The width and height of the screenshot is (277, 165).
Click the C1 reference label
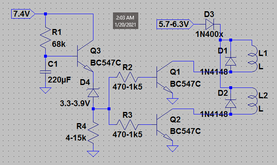[x=53, y=64]
